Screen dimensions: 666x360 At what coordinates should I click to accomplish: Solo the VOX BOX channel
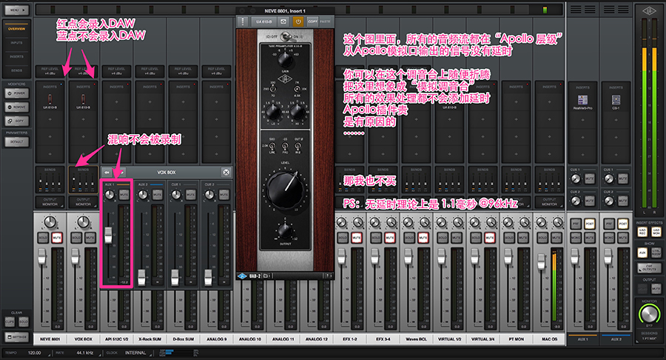pyautogui.click(x=76, y=238)
